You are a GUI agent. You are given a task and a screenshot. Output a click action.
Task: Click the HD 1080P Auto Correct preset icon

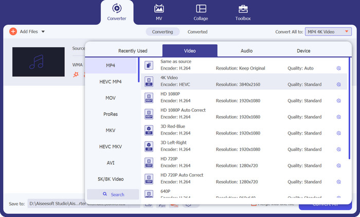(149, 114)
